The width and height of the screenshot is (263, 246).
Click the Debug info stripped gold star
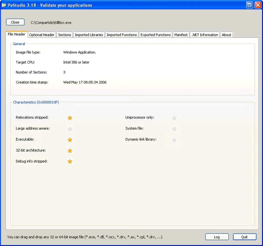coord(70,161)
